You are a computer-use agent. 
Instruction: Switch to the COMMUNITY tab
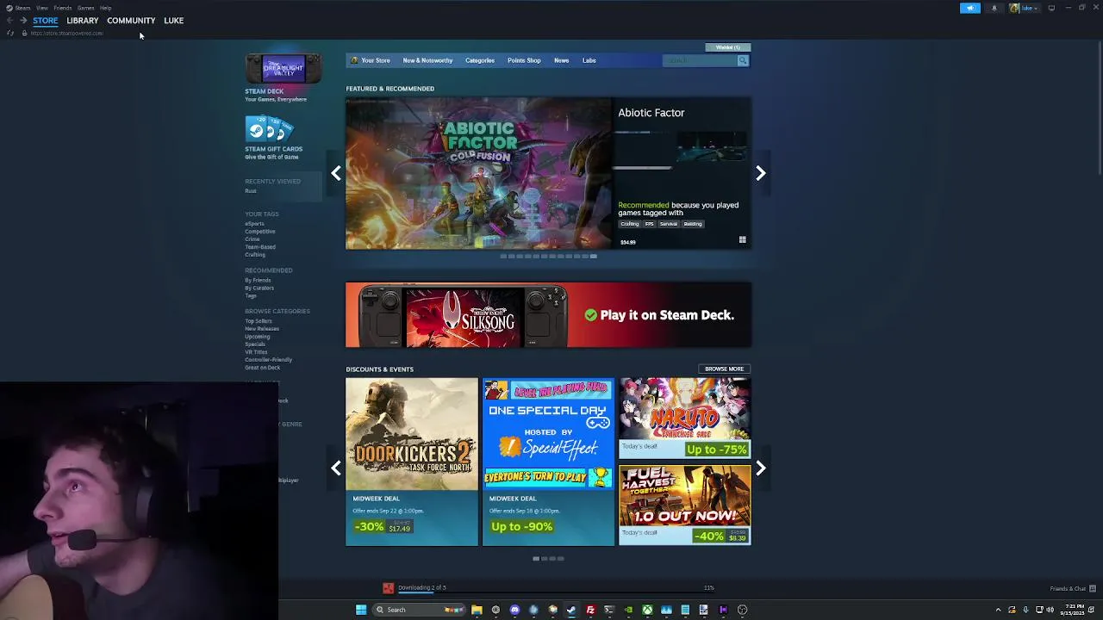pyautogui.click(x=131, y=21)
